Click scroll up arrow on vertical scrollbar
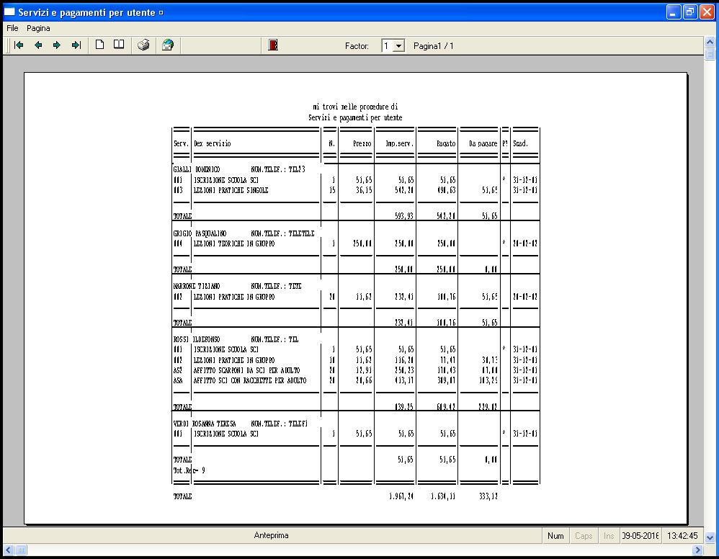Image resolution: width=719 pixels, height=559 pixels. (x=710, y=43)
